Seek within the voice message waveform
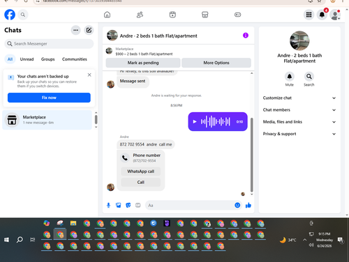This screenshot has width=349, height=262. coord(216,121)
